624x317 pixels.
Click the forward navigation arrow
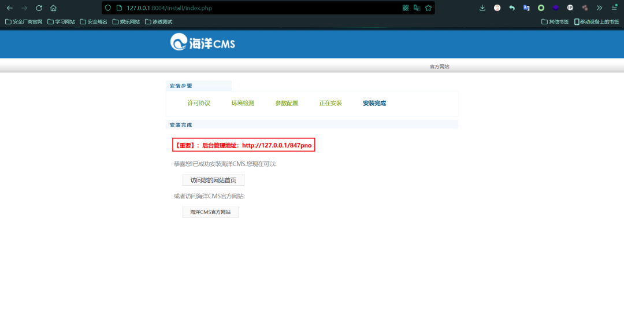[24, 8]
